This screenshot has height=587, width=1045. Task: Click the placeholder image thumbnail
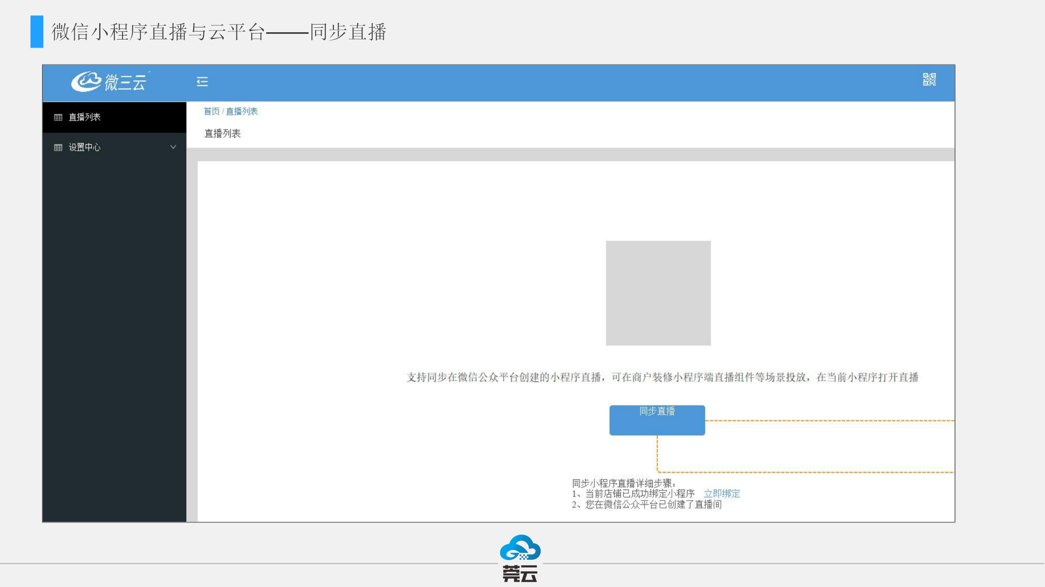(657, 293)
